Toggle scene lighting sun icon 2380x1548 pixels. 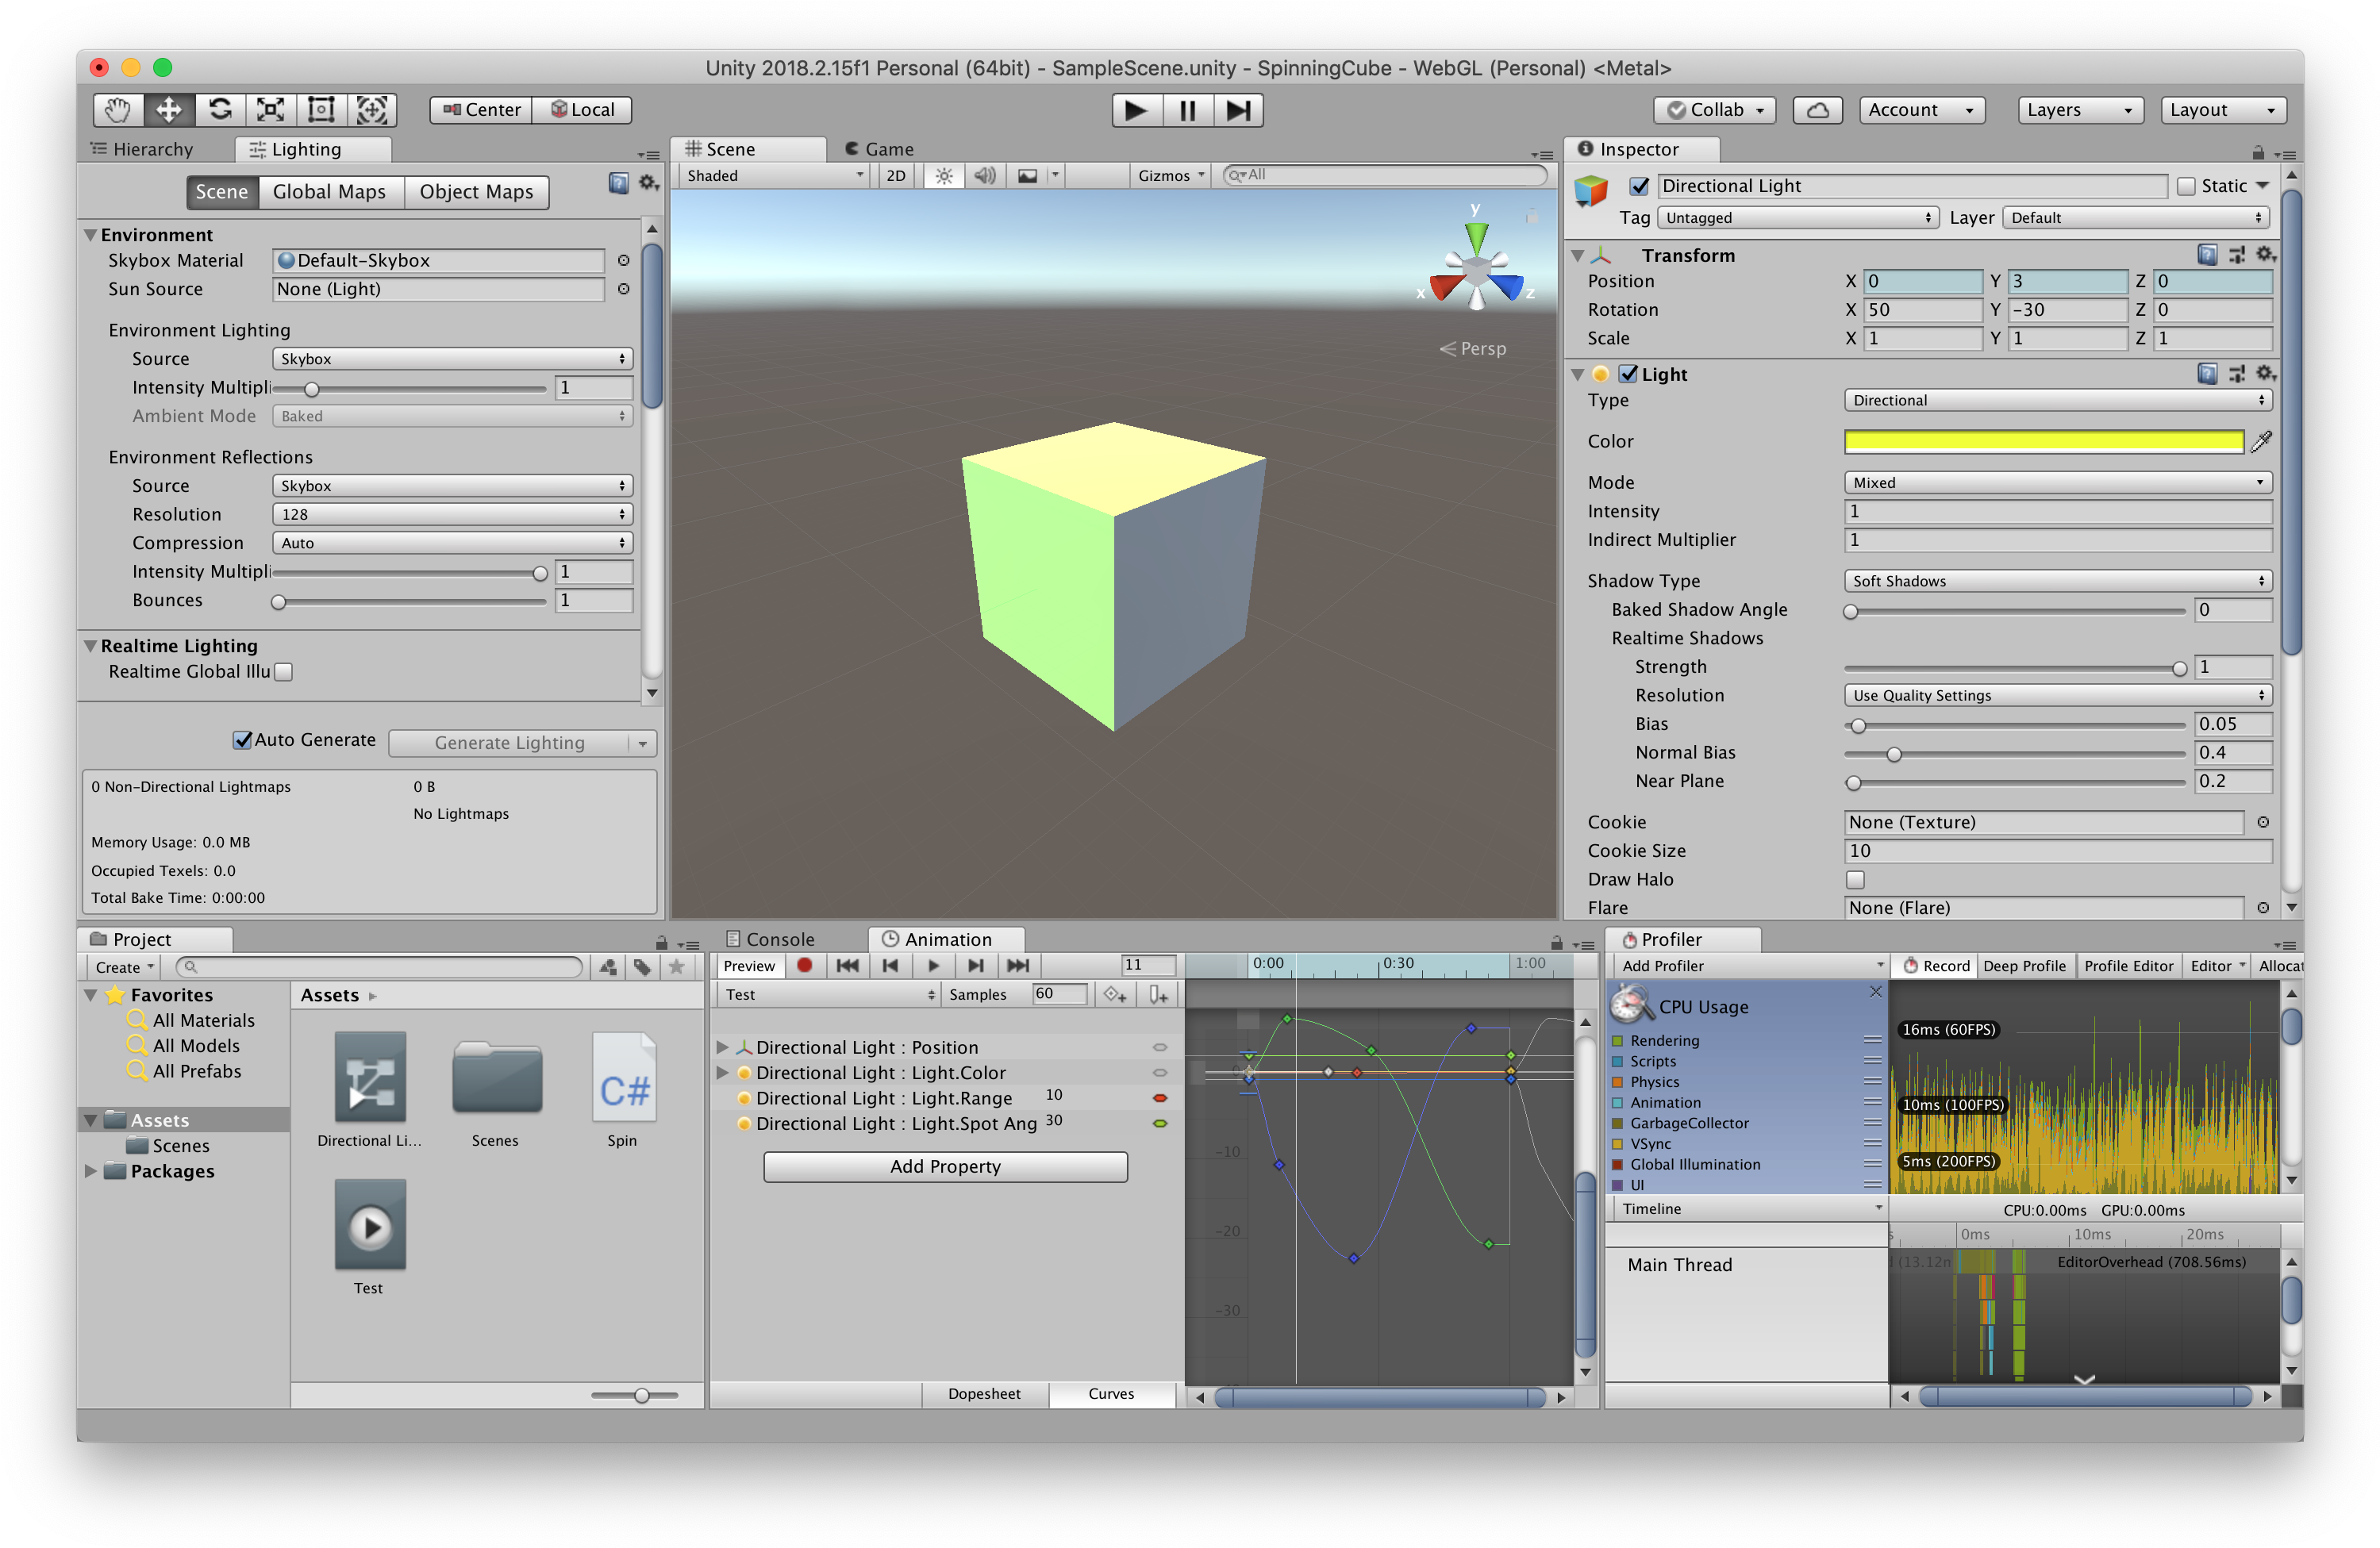(x=943, y=176)
